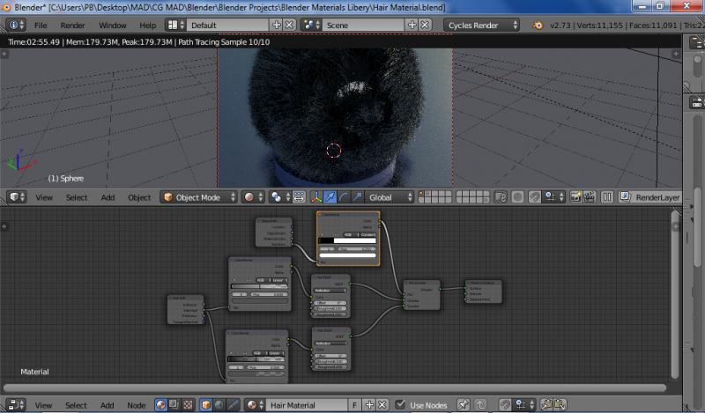
Task: Open the Object Mode dropdown
Action: click(x=198, y=197)
